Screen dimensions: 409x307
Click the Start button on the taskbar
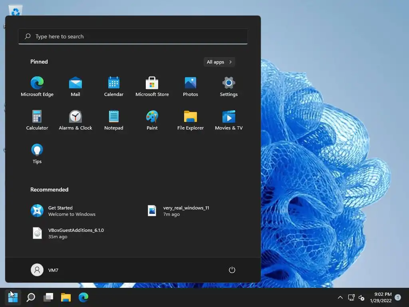pyautogui.click(x=13, y=297)
